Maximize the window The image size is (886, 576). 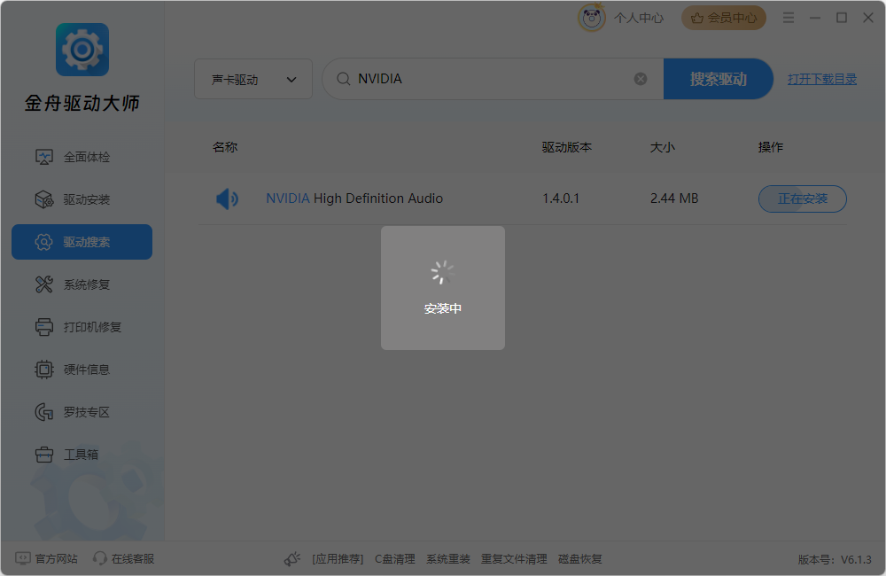click(x=842, y=18)
